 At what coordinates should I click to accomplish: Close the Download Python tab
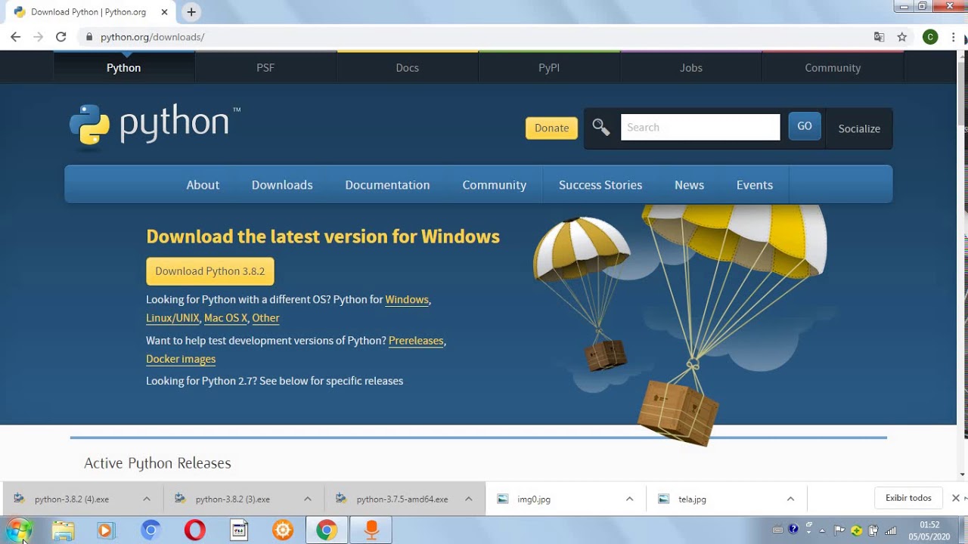163,12
